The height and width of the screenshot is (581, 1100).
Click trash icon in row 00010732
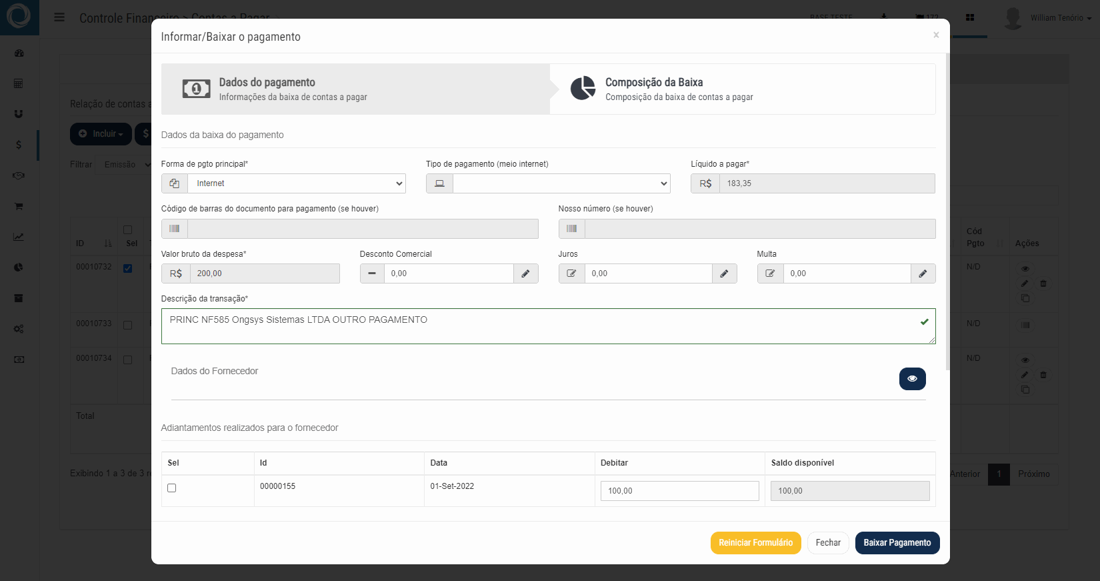click(x=1043, y=283)
